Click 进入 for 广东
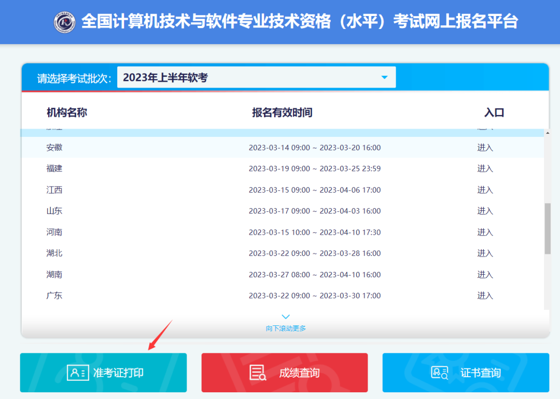This screenshot has width=560, height=399. pyautogui.click(x=485, y=295)
